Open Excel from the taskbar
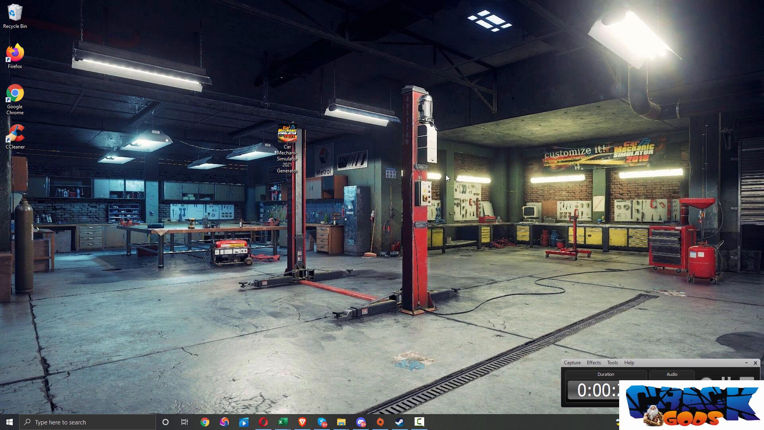The width and height of the screenshot is (764, 430). (283, 422)
